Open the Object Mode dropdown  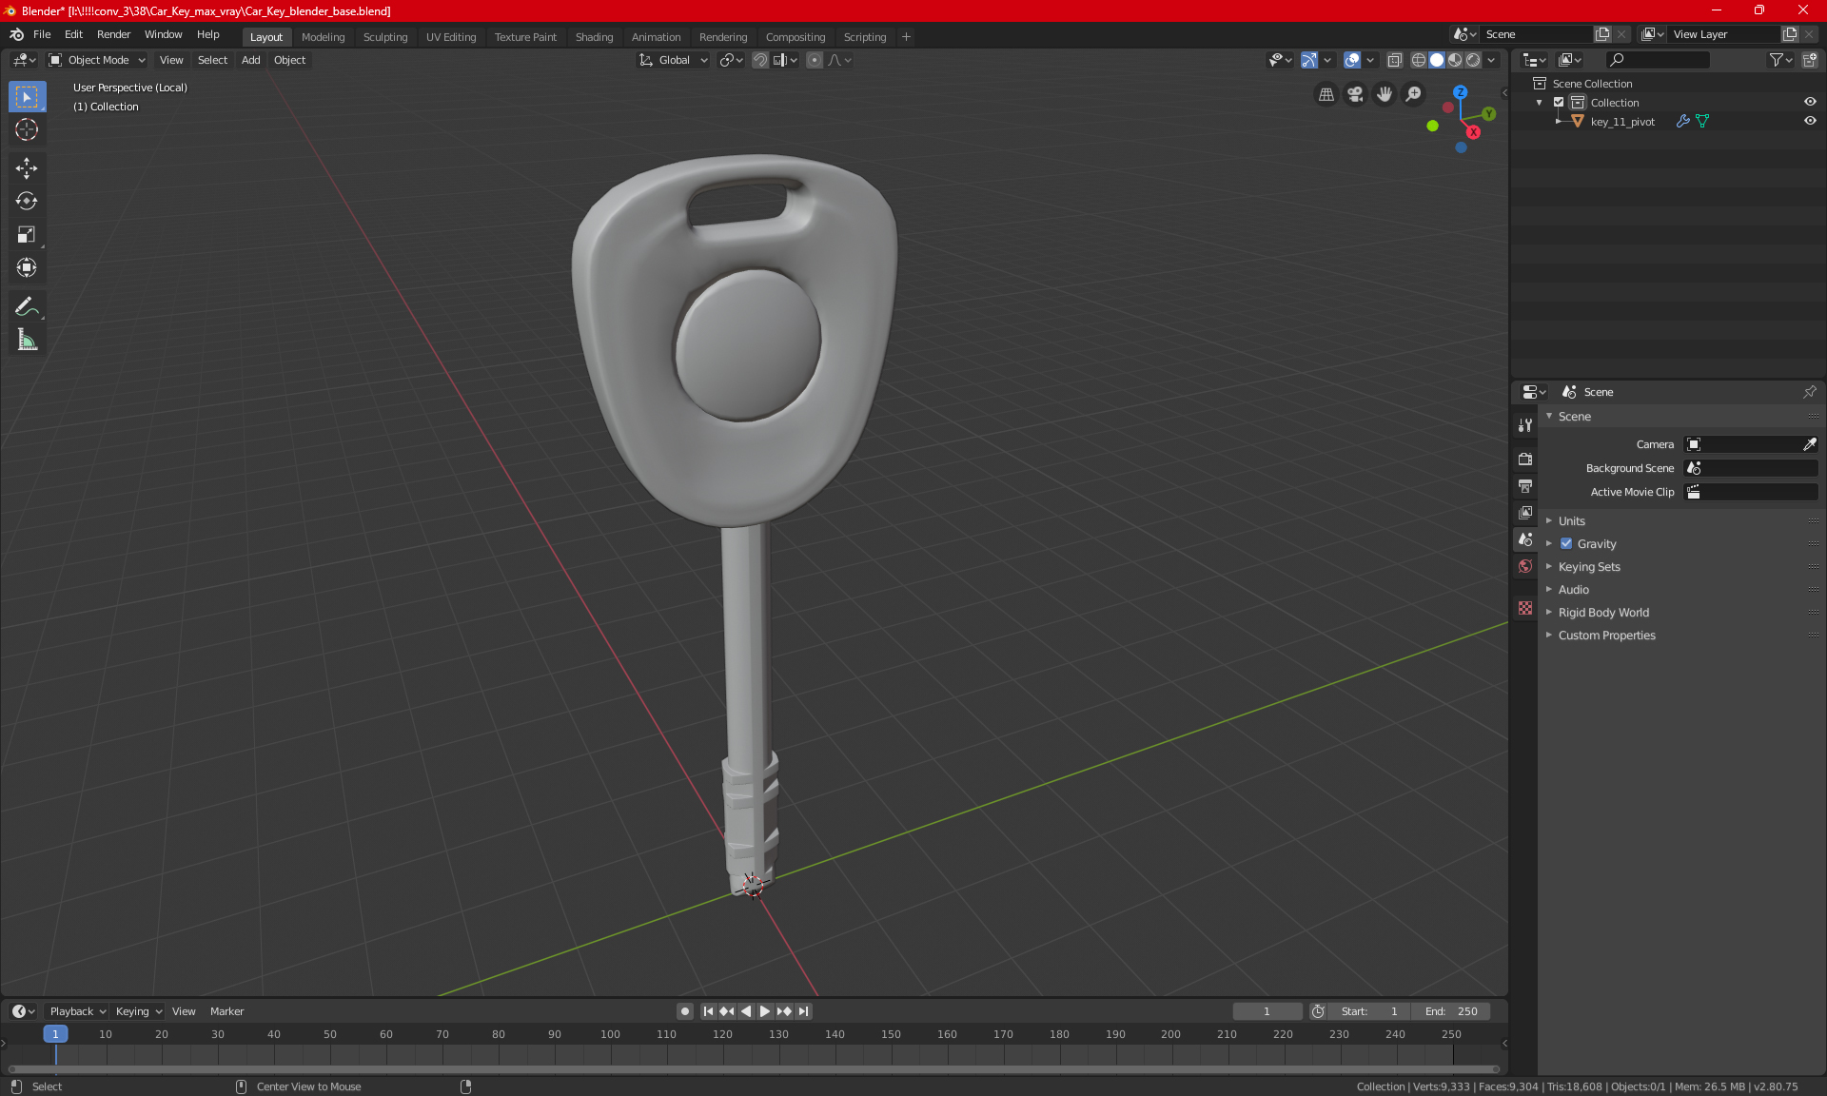pyautogui.click(x=97, y=60)
